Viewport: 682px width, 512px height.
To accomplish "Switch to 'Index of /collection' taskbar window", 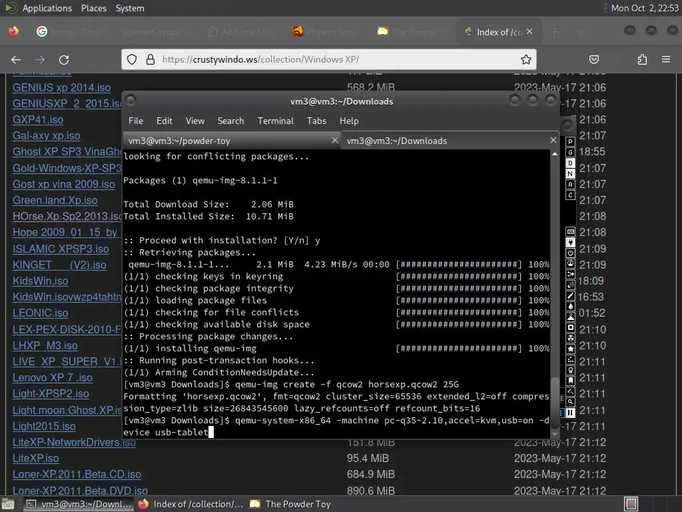I will [x=190, y=504].
